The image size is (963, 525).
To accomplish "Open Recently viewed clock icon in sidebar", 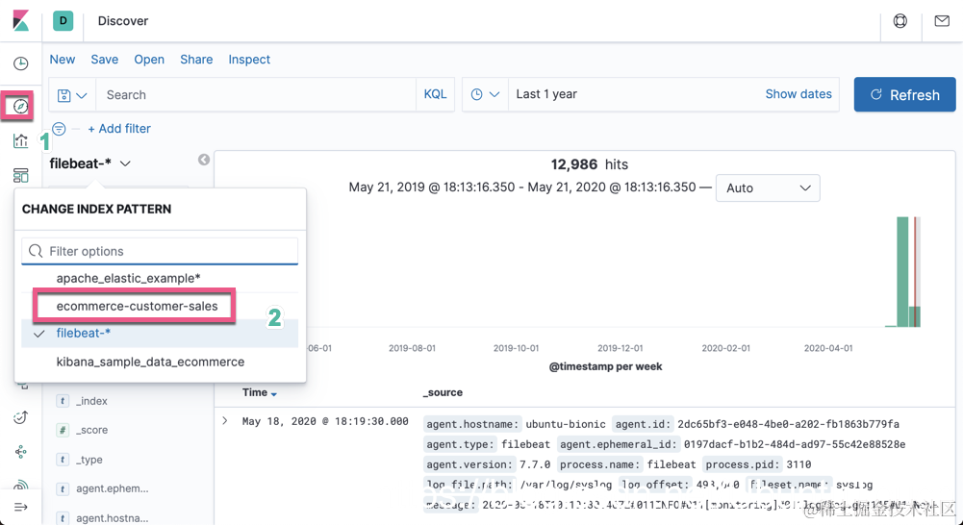I will [x=21, y=63].
